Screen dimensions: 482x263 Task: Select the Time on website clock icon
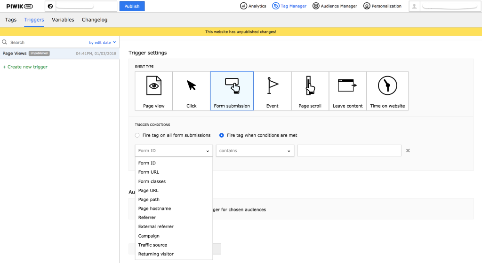click(387, 85)
